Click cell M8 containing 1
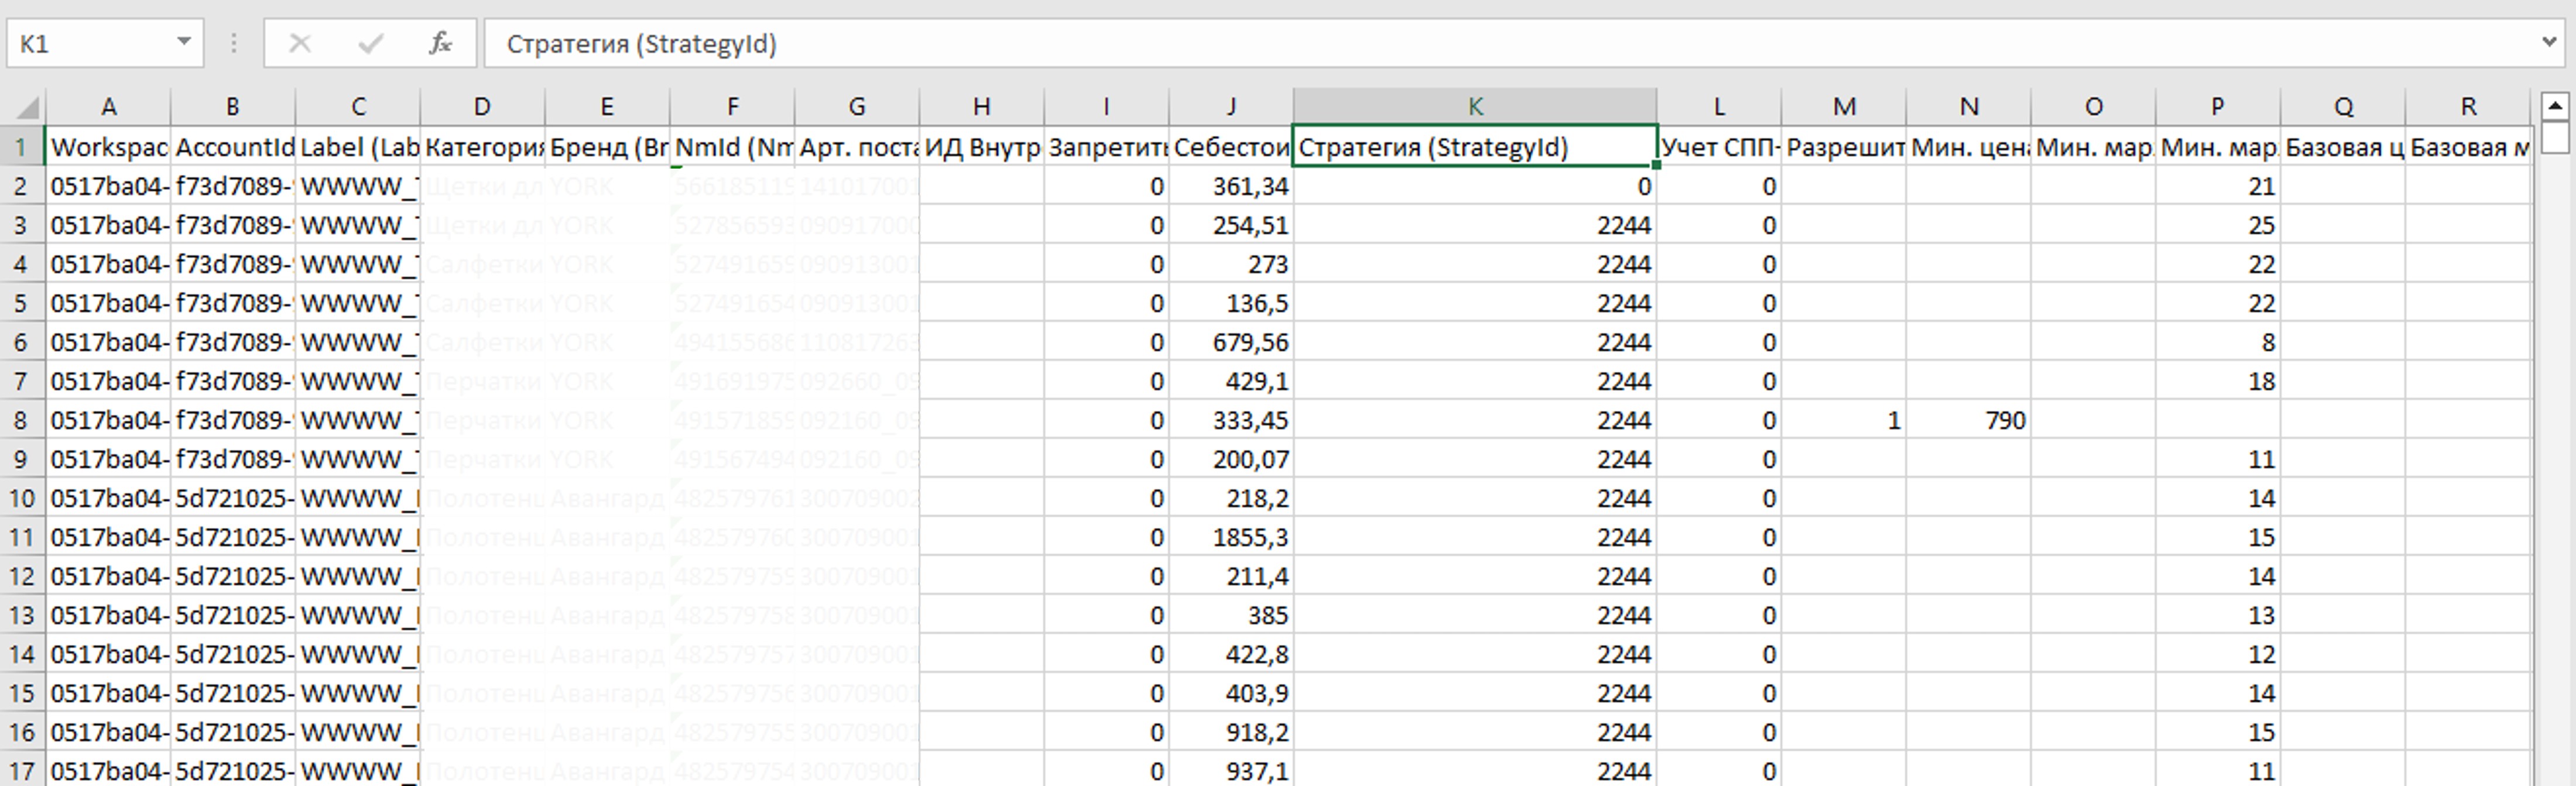 1843,420
